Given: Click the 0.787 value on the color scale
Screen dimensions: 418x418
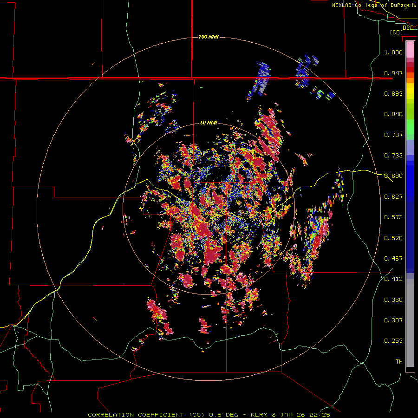Looking at the screenshot, I should (x=393, y=135).
